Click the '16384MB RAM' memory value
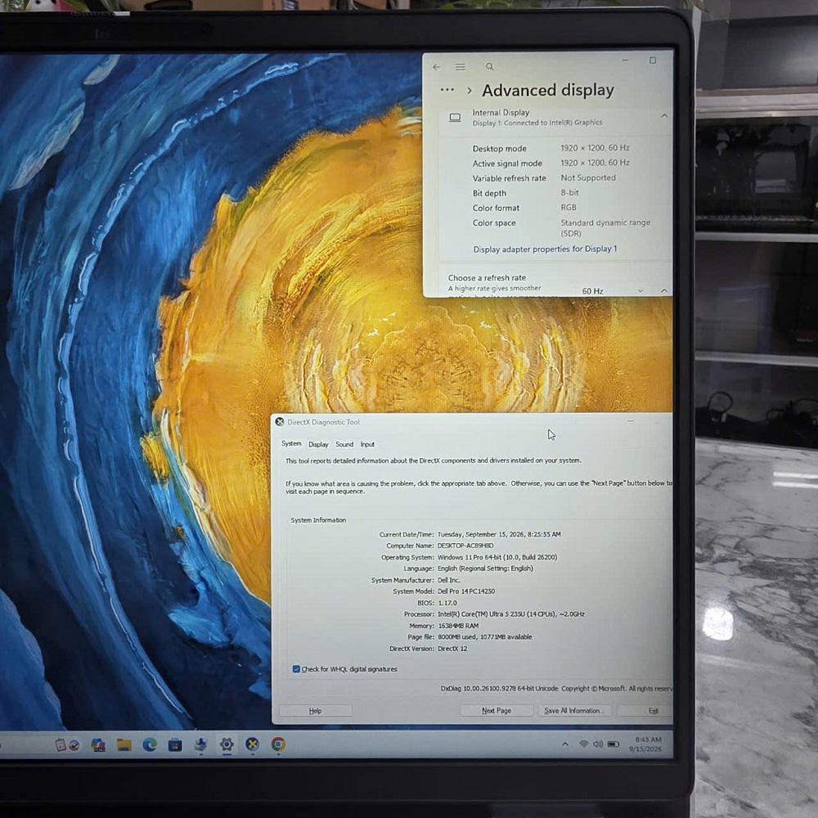The height and width of the screenshot is (818, 818). tap(459, 626)
